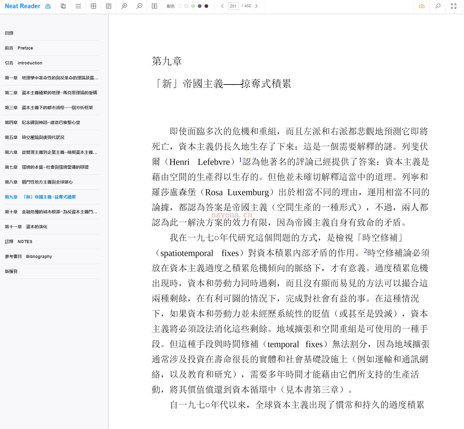Go to the previous page arrow

coord(222,6)
